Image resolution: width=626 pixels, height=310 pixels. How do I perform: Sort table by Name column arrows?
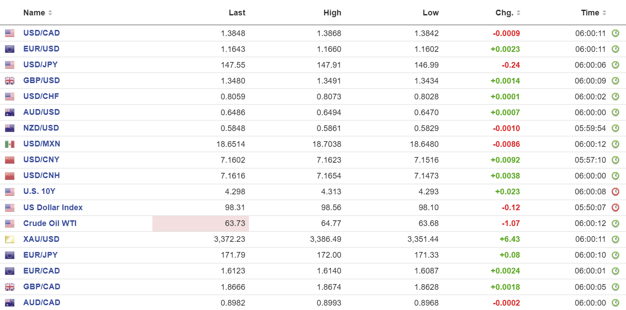point(50,13)
